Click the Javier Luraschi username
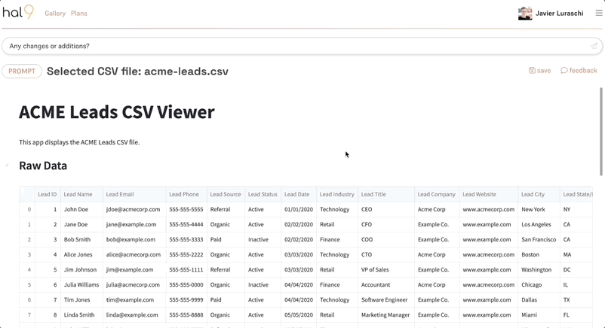605x328 pixels. click(x=559, y=14)
